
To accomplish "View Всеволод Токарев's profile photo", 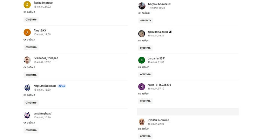I will coord(27,60).
